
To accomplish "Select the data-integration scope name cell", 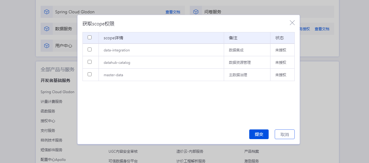I will coord(117,50).
